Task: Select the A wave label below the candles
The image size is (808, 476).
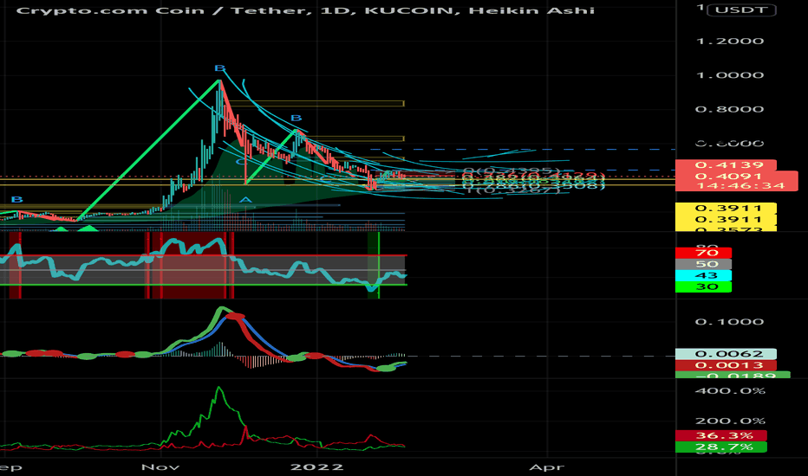Action: (x=246, y=200)
